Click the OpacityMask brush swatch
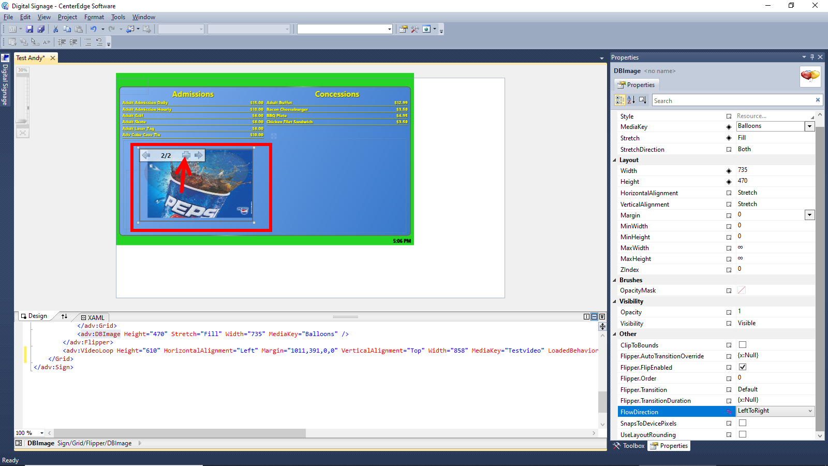The width and height of the screenshot is (828, 466). pos(742,290)
